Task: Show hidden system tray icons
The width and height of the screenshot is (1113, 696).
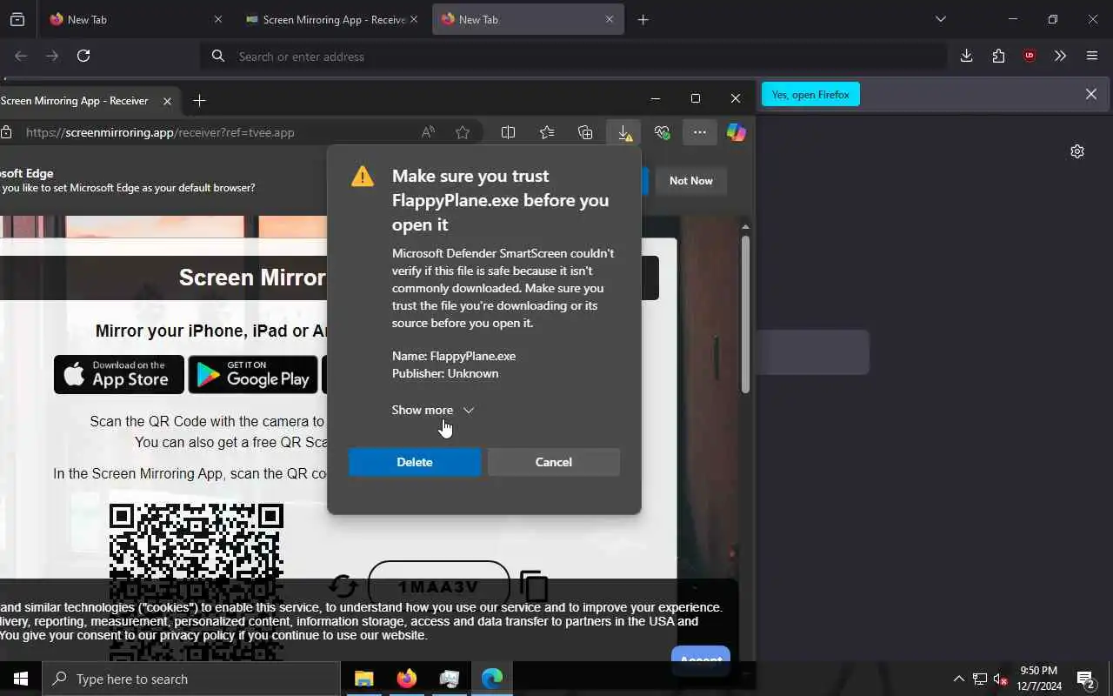Action: point(958,679)
